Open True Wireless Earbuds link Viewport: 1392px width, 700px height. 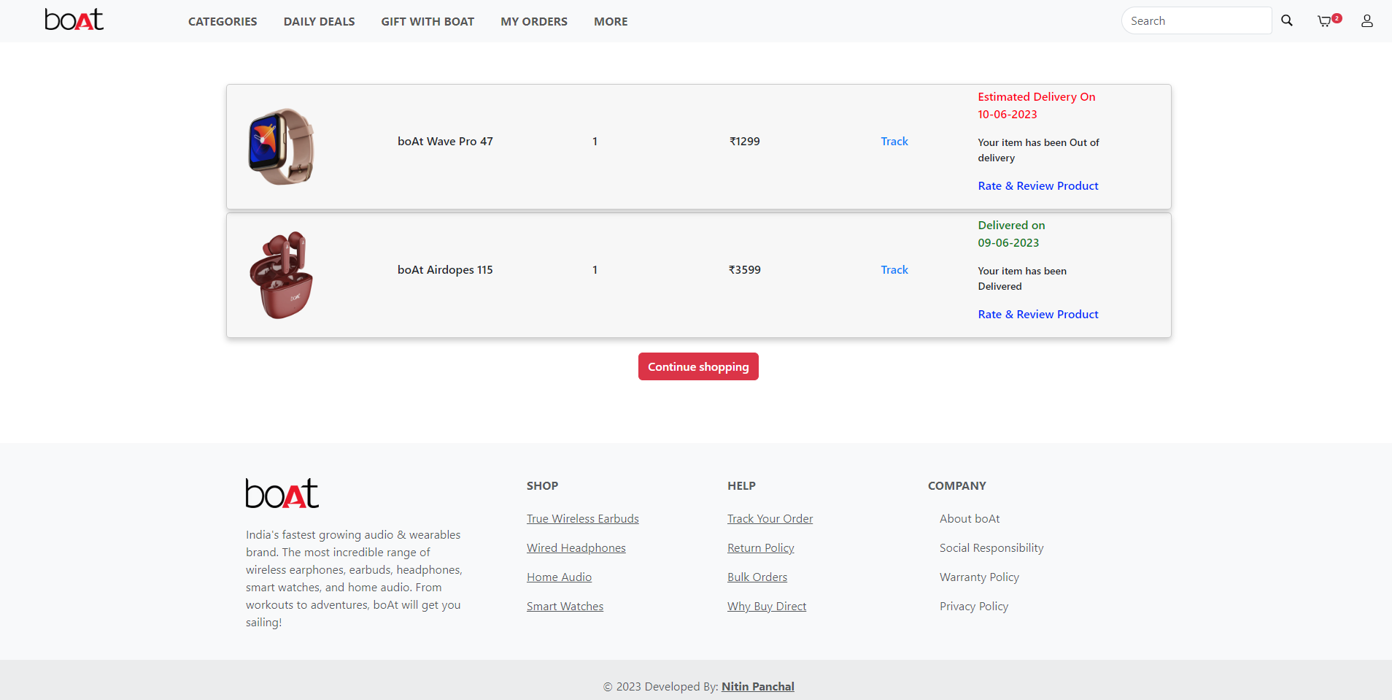click(583, 519)
